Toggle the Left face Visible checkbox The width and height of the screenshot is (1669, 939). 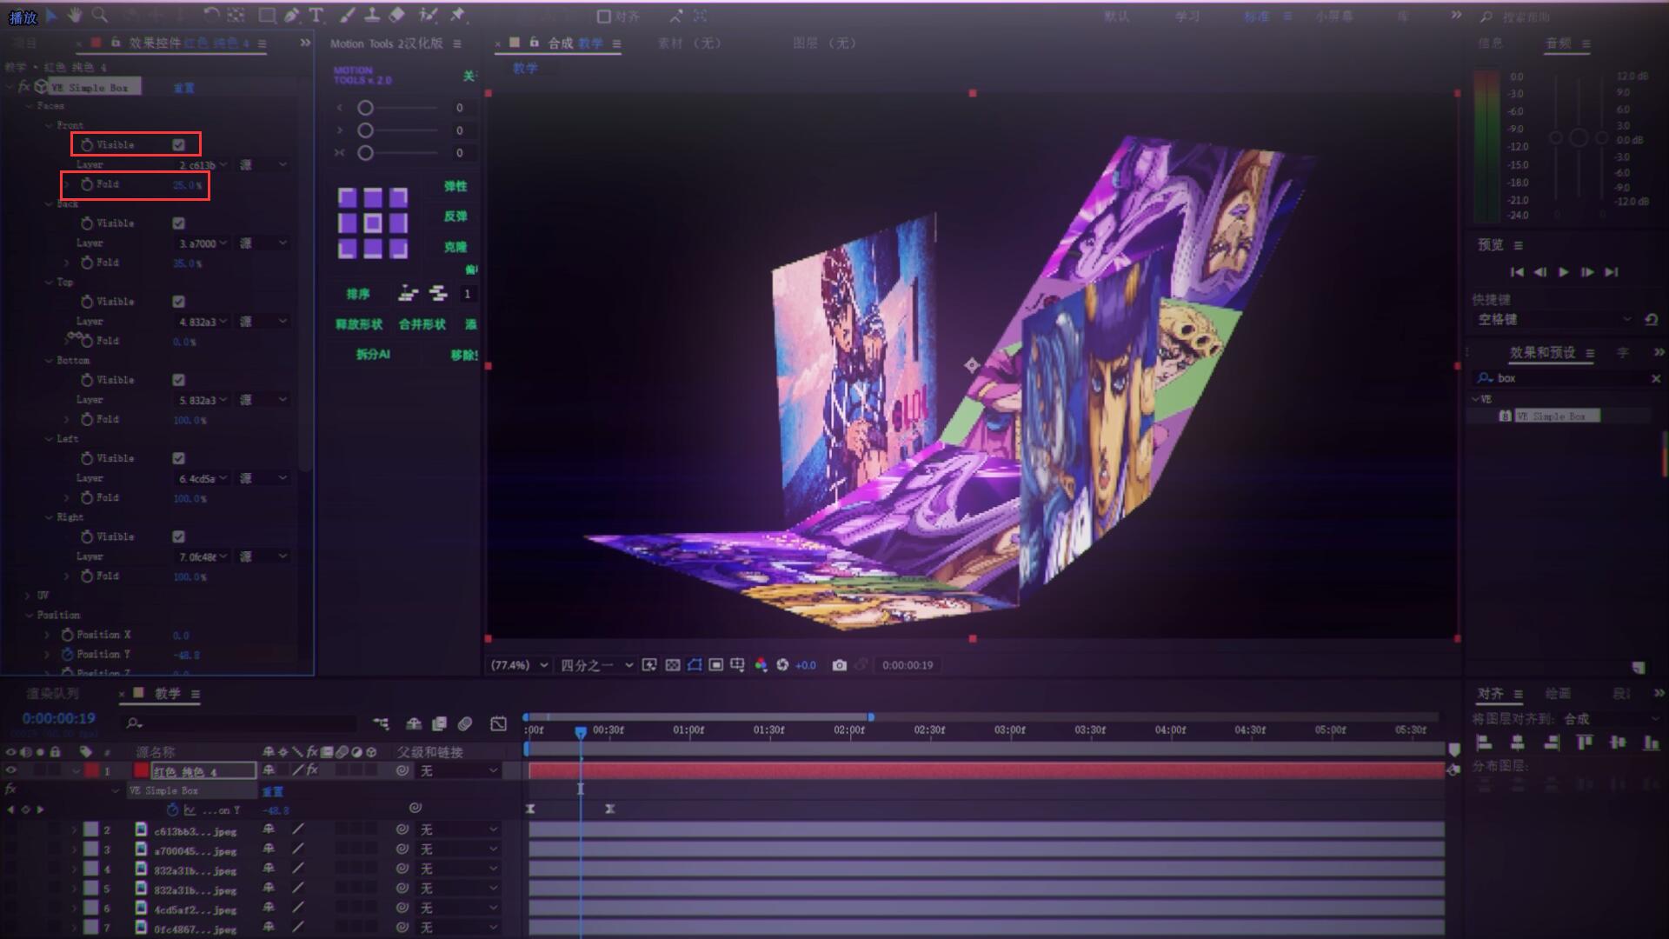coord(178,458)
